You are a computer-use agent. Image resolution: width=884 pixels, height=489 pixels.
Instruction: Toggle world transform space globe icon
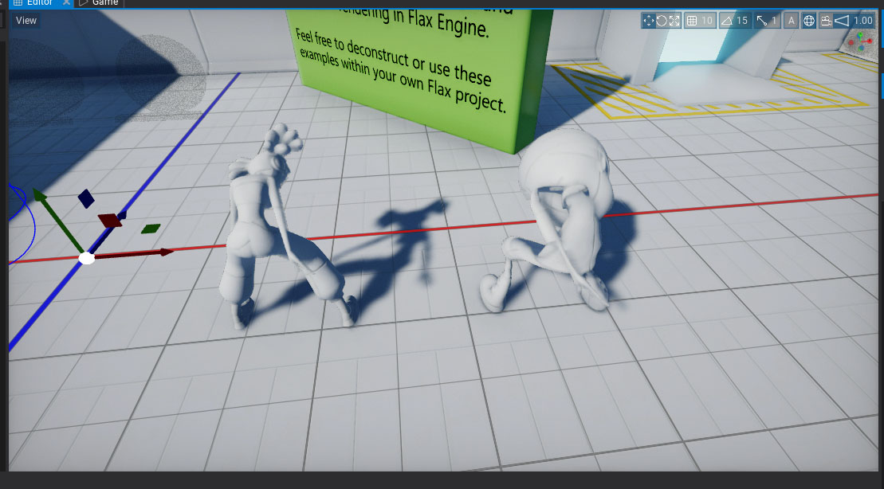pyautogui.click(x=809, y=21)
